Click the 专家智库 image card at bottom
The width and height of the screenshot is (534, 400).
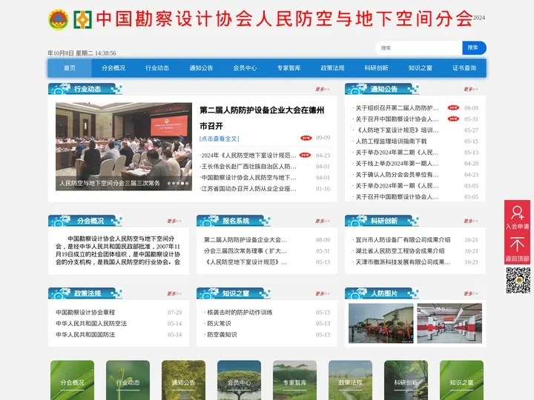[294, 380]
